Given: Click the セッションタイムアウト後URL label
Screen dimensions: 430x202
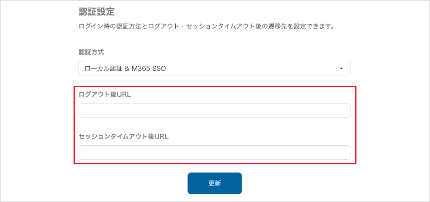Looking at the screenshot, I should click(x=124, y=136).
